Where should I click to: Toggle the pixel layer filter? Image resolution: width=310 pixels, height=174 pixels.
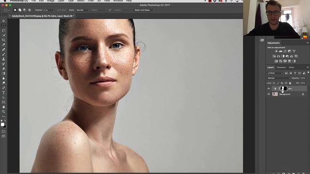point(286,73)
